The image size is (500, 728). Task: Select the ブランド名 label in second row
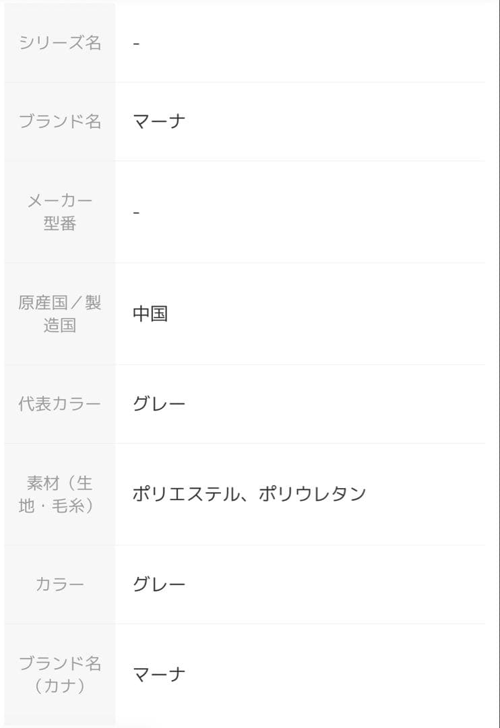coord(60,122)
